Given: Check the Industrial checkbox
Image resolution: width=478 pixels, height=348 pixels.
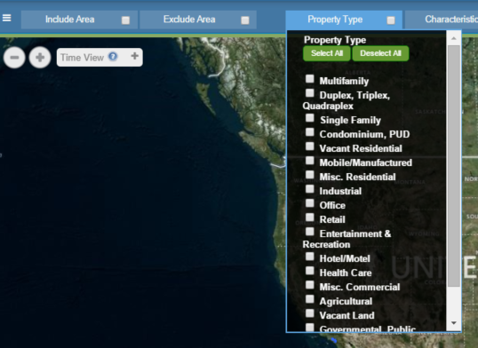Looking at the screenshot, I should pos(310,189).
